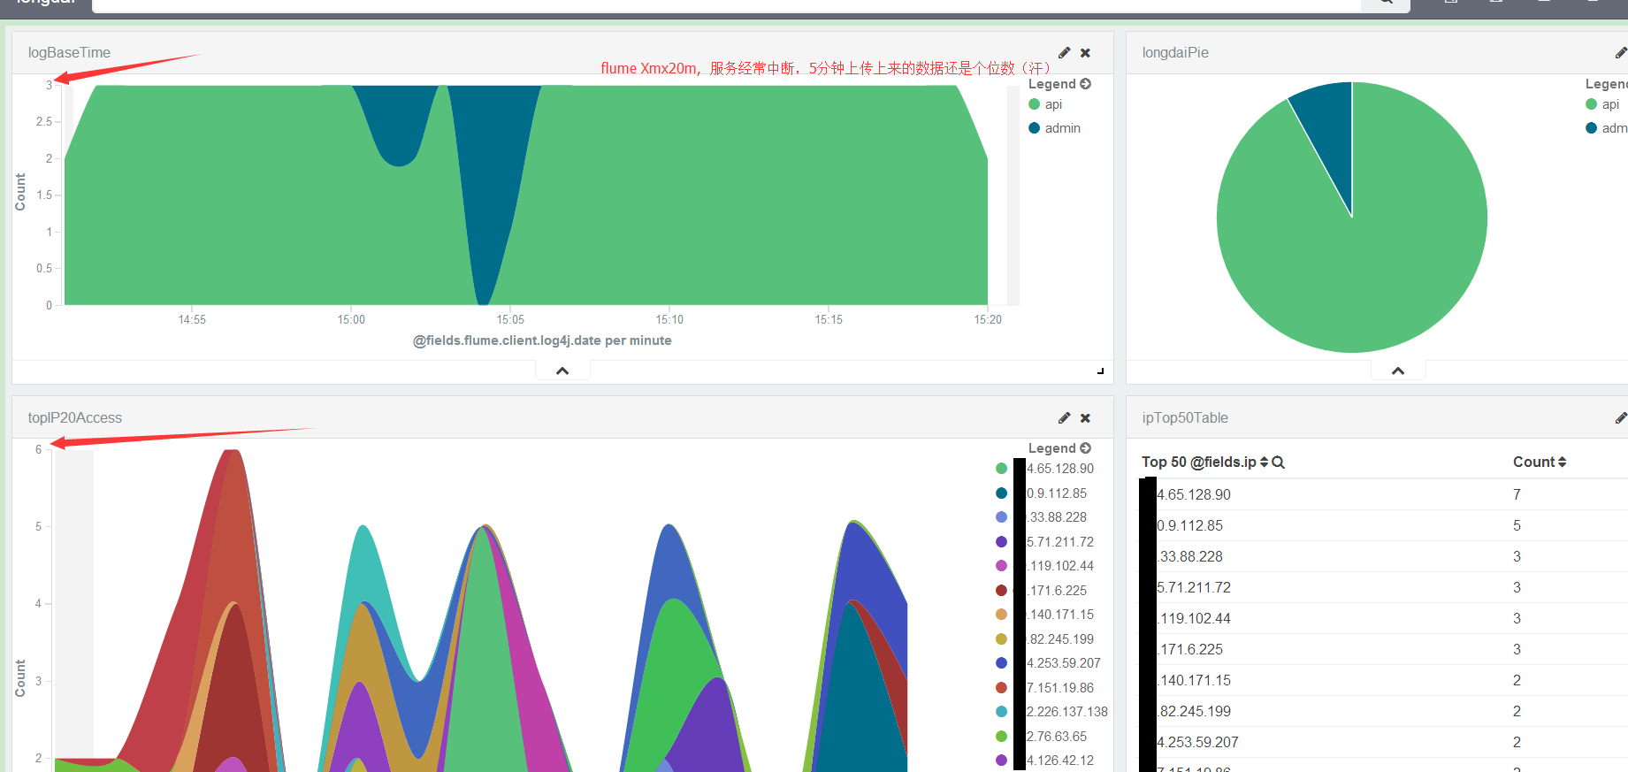This screenshot has height=772, width=1628.
Task: Click legend color dot for .82.245.199
Action: tap(1002, 639)
